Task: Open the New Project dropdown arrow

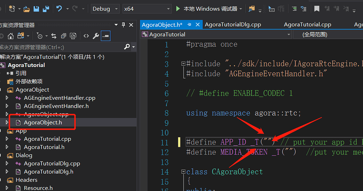Action: click(x=19, y=9)
